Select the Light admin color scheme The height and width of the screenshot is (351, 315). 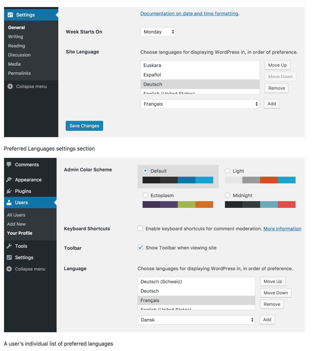228,171
